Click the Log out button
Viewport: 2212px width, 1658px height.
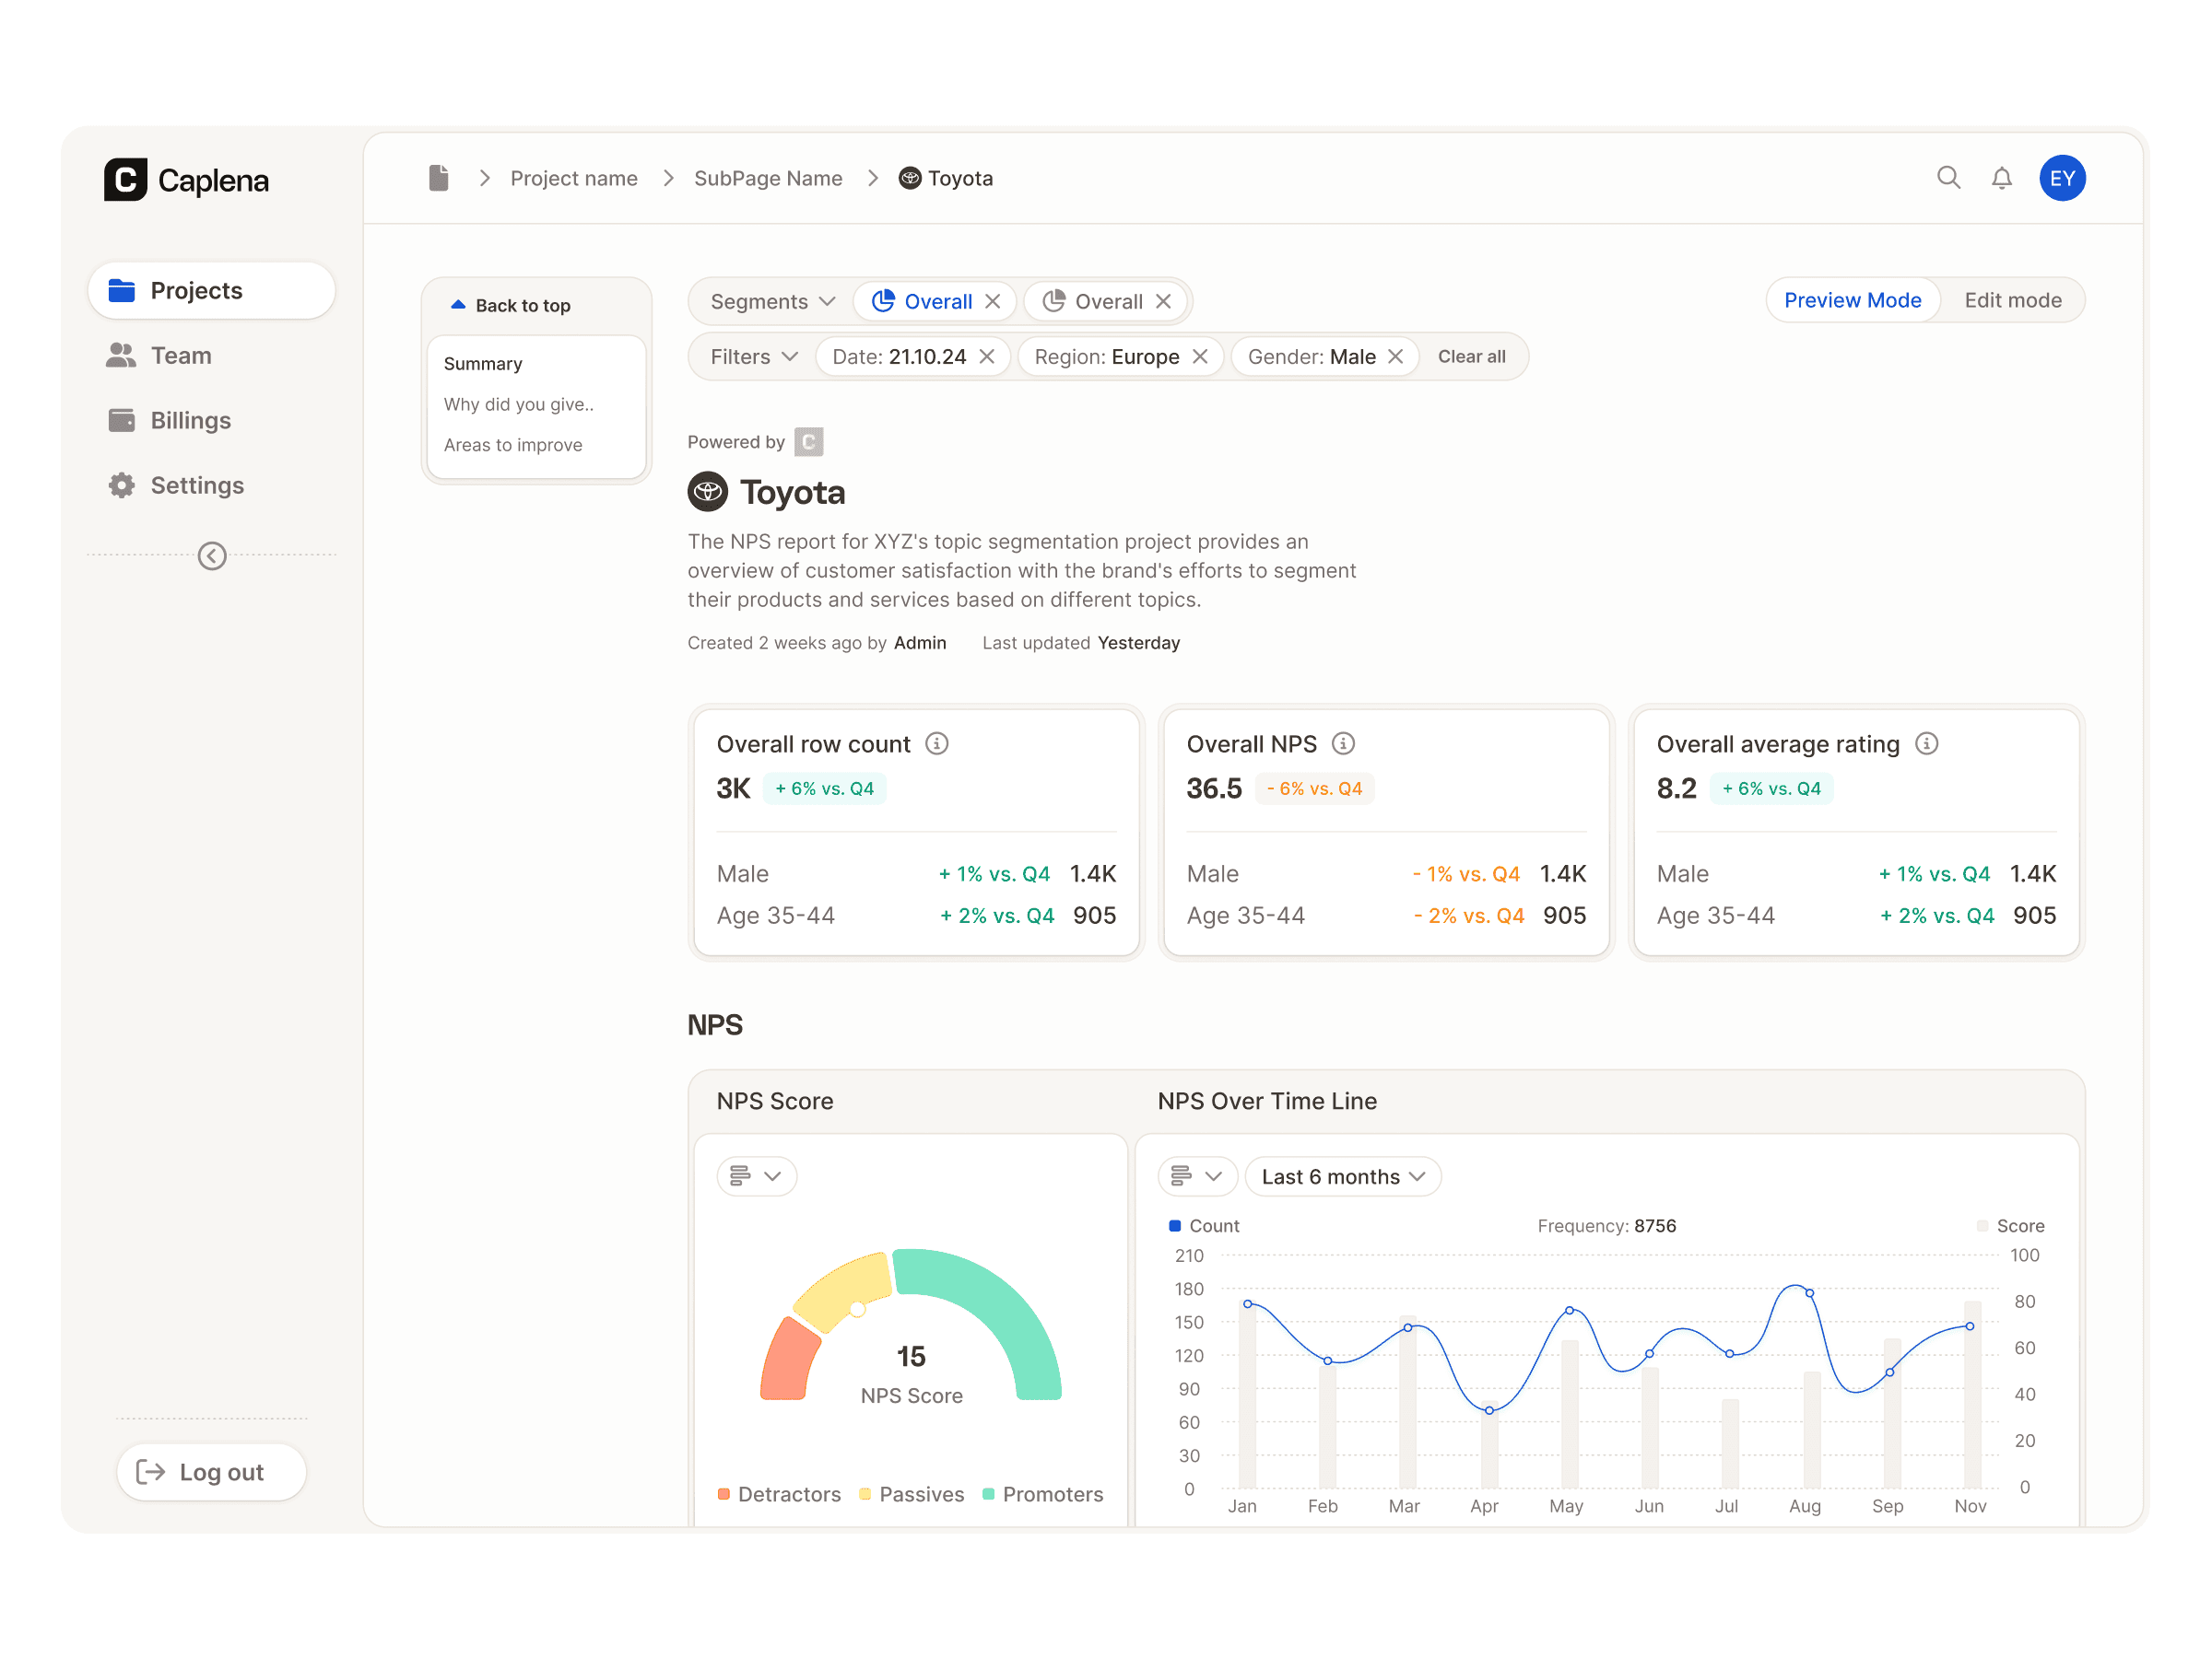211,1472
